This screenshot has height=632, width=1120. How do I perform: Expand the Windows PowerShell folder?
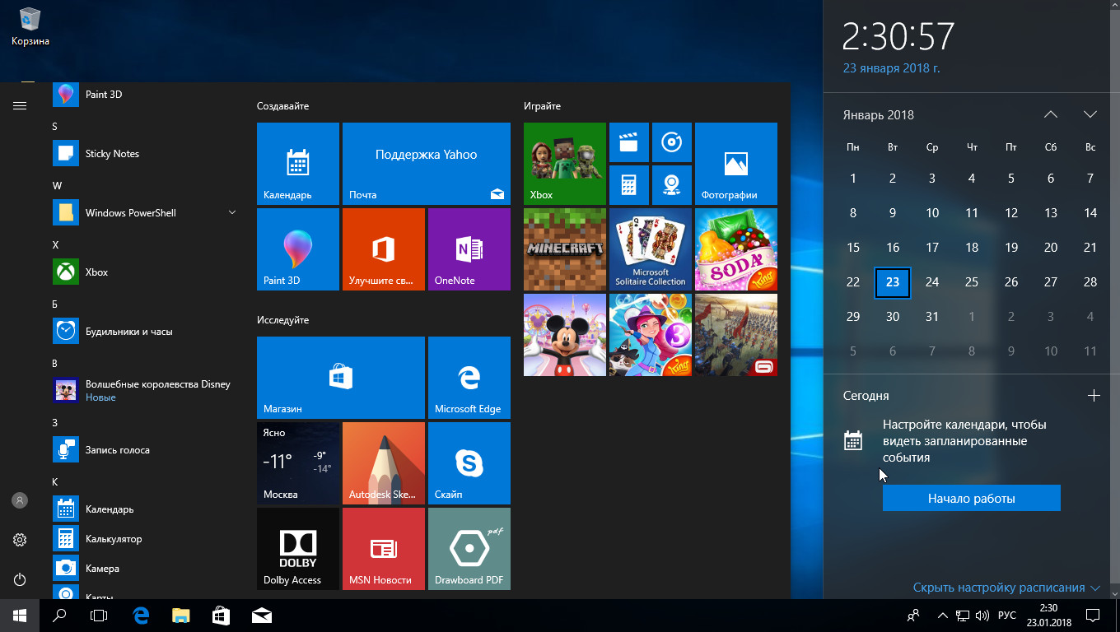tap(232, 212)
